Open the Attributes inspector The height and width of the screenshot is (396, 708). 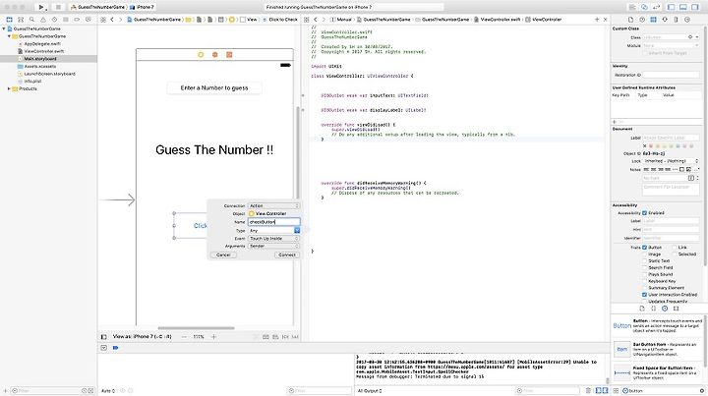point(665,20)
